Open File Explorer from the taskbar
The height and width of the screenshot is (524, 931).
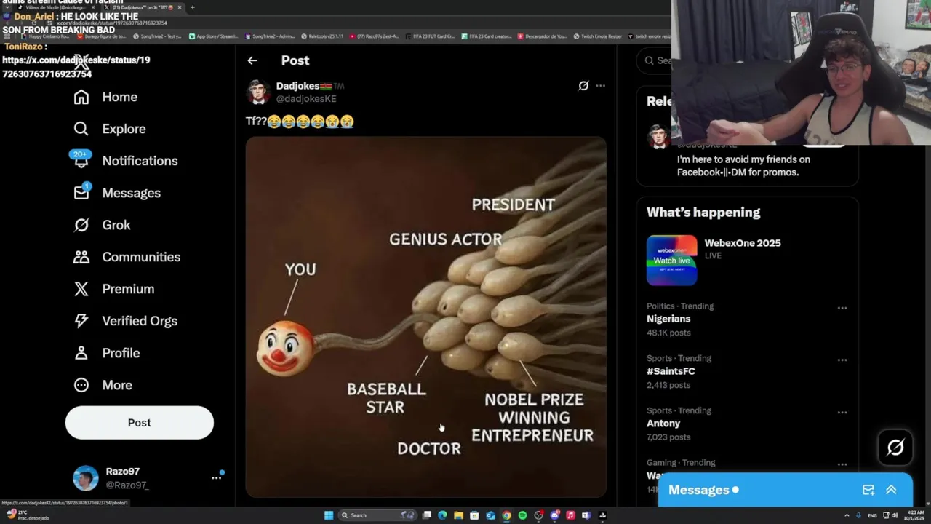tap(458, 515)
